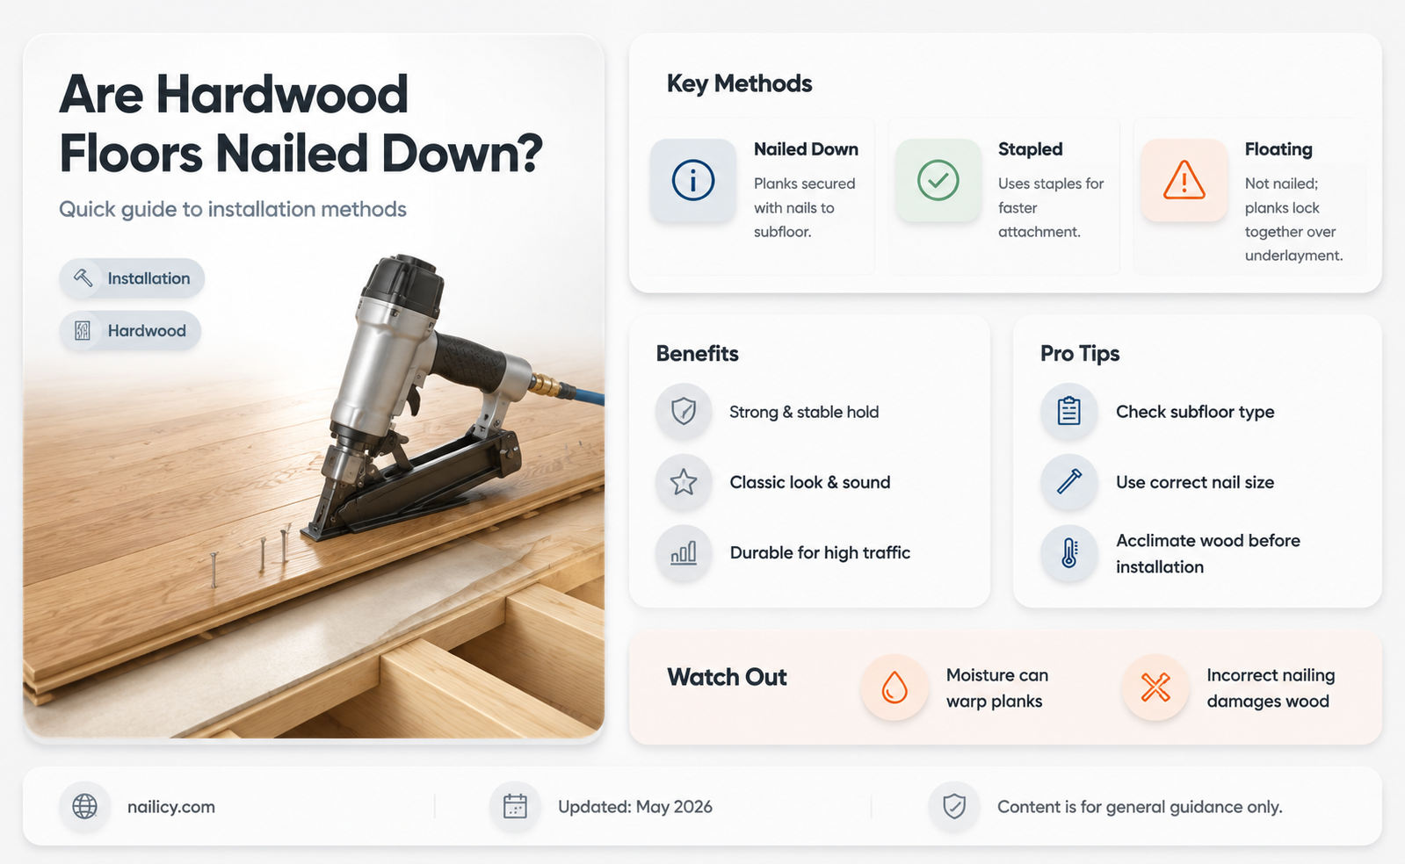1405x864 pixels.
Task: Click the Strong & stable hold text
Action: 804,412
